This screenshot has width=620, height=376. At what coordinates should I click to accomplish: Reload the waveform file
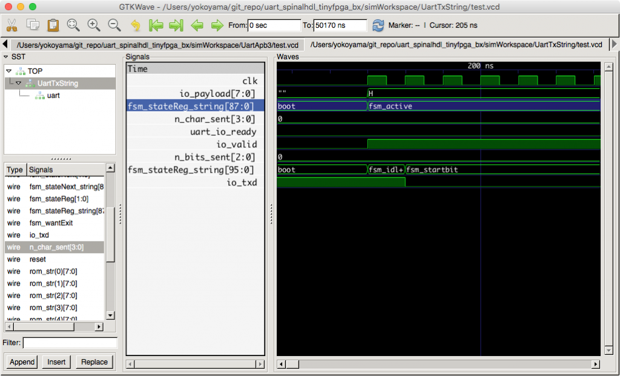click(x=378, y=25)
